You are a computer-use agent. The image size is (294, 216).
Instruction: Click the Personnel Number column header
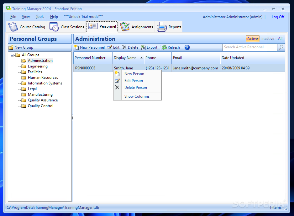click(93, 58)
